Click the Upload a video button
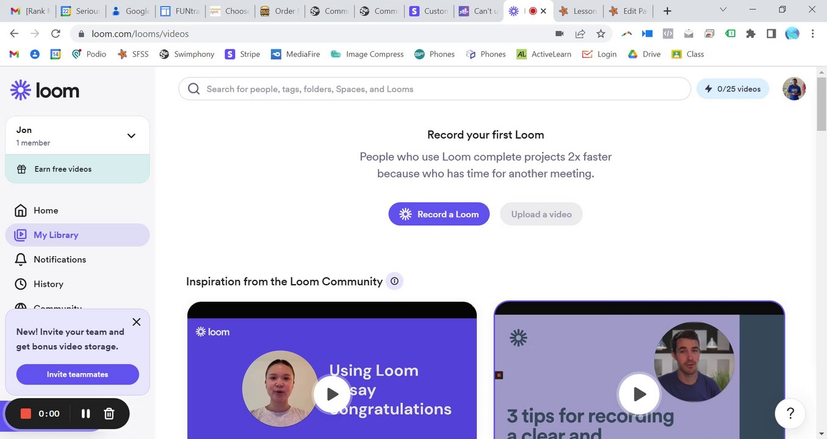This screenshot has width=827, height=439. [541, 214]
